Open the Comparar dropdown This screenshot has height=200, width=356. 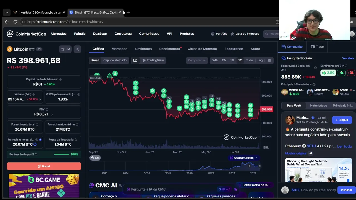click(x=197, y=60)
